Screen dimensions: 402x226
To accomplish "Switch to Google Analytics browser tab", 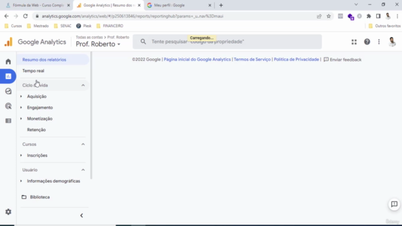I will (109, 5).
